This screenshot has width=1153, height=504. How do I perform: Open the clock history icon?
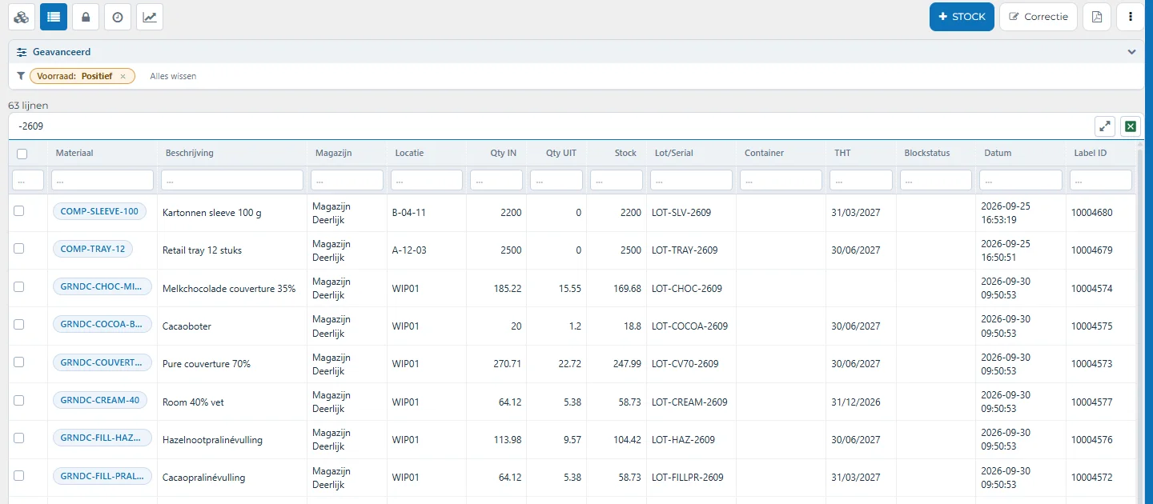tap(118, 17)
